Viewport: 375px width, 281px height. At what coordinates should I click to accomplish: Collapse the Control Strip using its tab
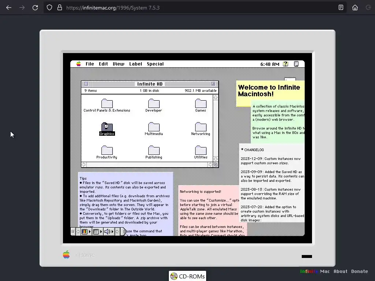[123, 232]
